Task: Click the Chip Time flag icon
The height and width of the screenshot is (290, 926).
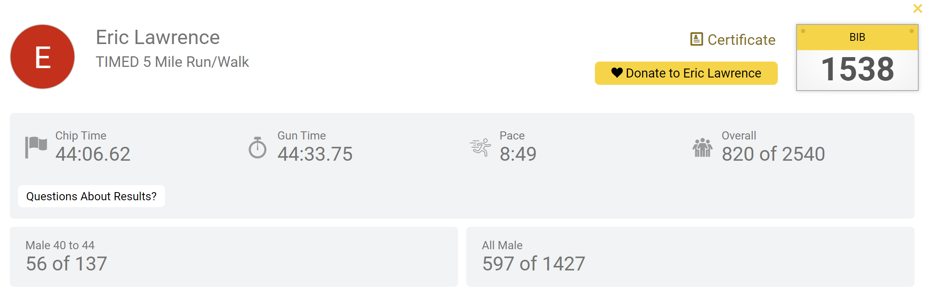Action: (36, 147)
